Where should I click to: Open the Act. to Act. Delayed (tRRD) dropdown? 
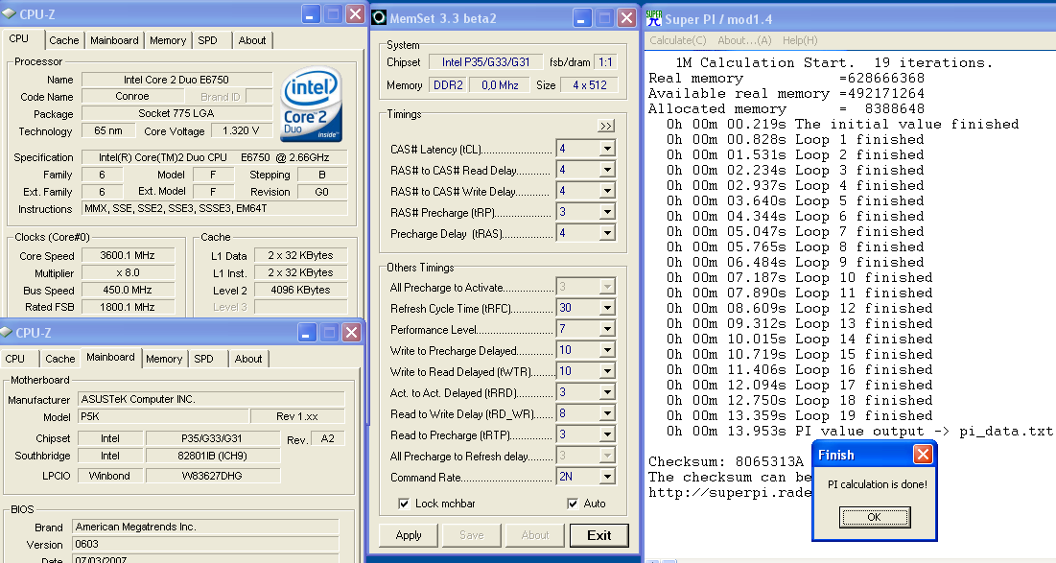click(x=607, y=392)
